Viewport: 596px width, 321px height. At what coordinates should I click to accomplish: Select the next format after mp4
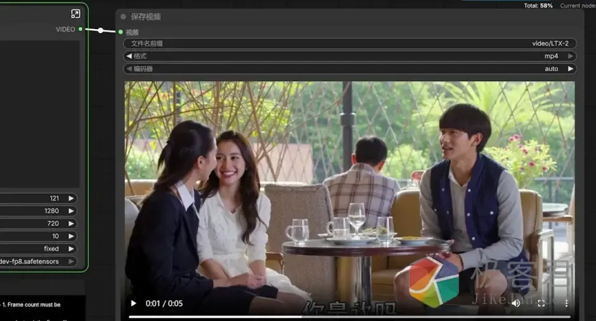pos(571,56)
